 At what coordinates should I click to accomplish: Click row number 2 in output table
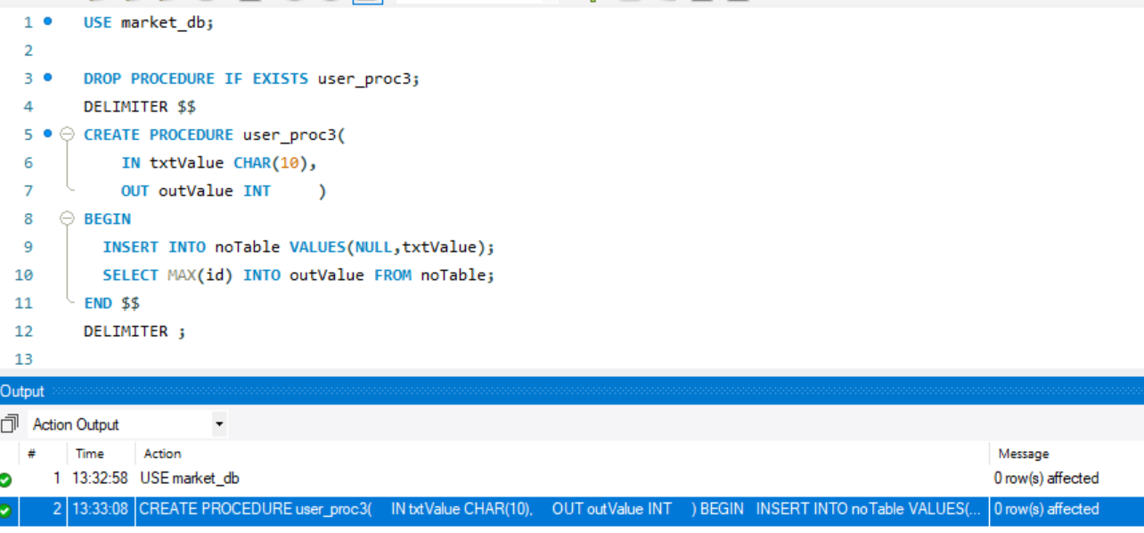coord(57,510)
